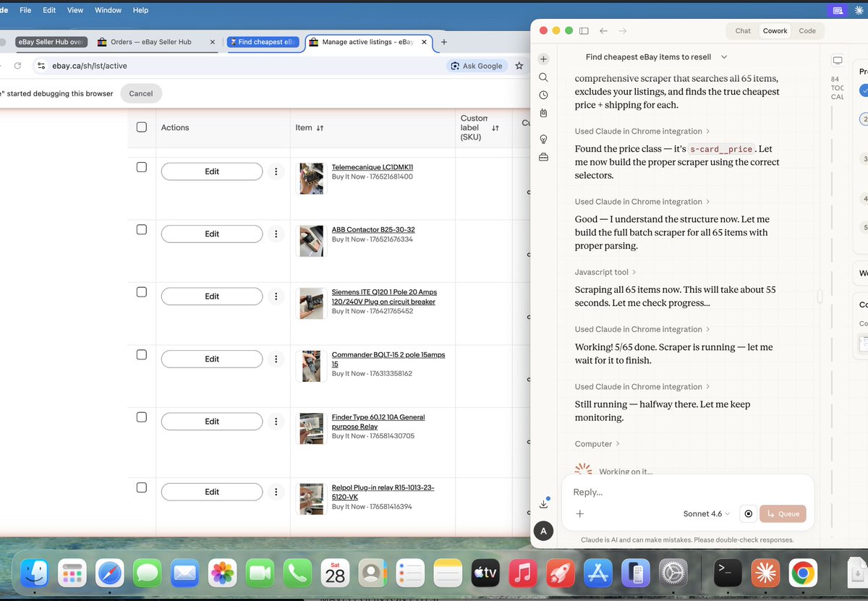
Task: Check the Telemecanique LC1DMK11 row checkbox
Action: click(142, 167)
